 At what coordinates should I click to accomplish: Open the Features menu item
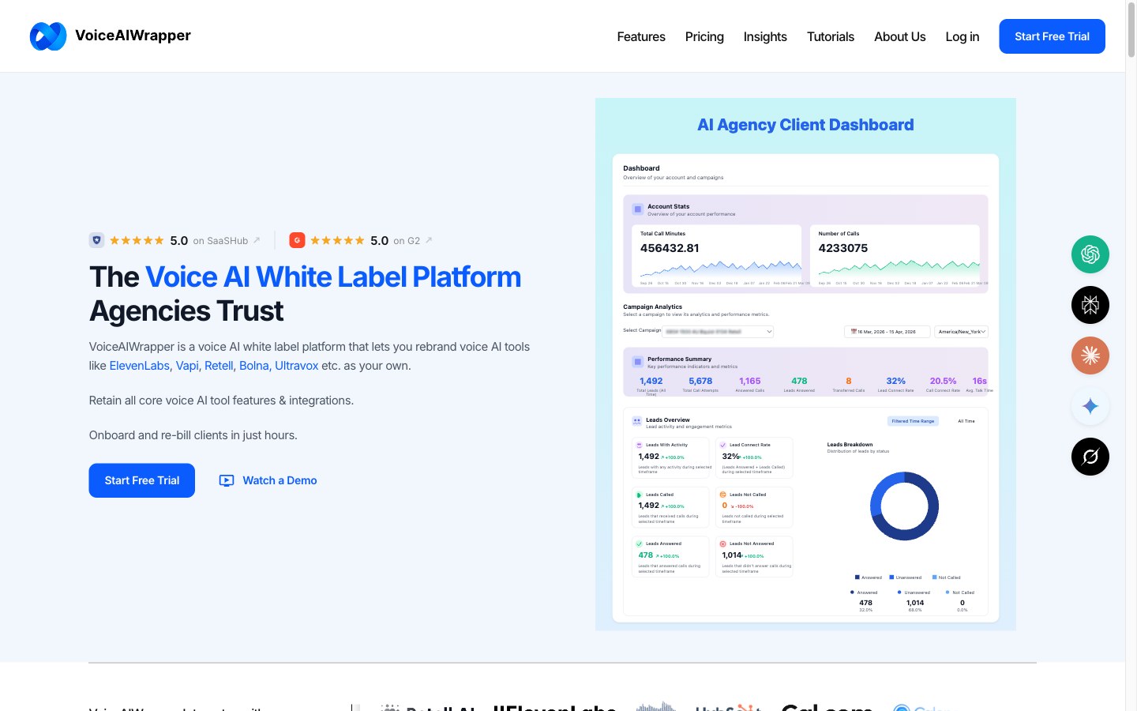641,36
